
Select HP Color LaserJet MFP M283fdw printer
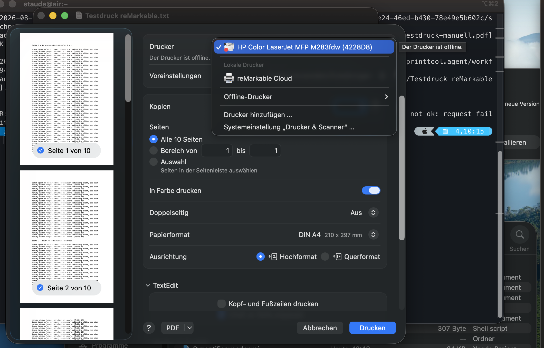pyautogui.click(x=304, y=47)
